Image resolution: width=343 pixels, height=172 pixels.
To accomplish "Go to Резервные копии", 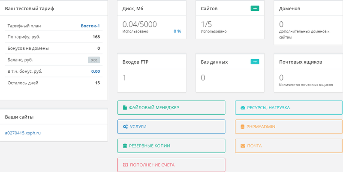I will click(171, 146).
